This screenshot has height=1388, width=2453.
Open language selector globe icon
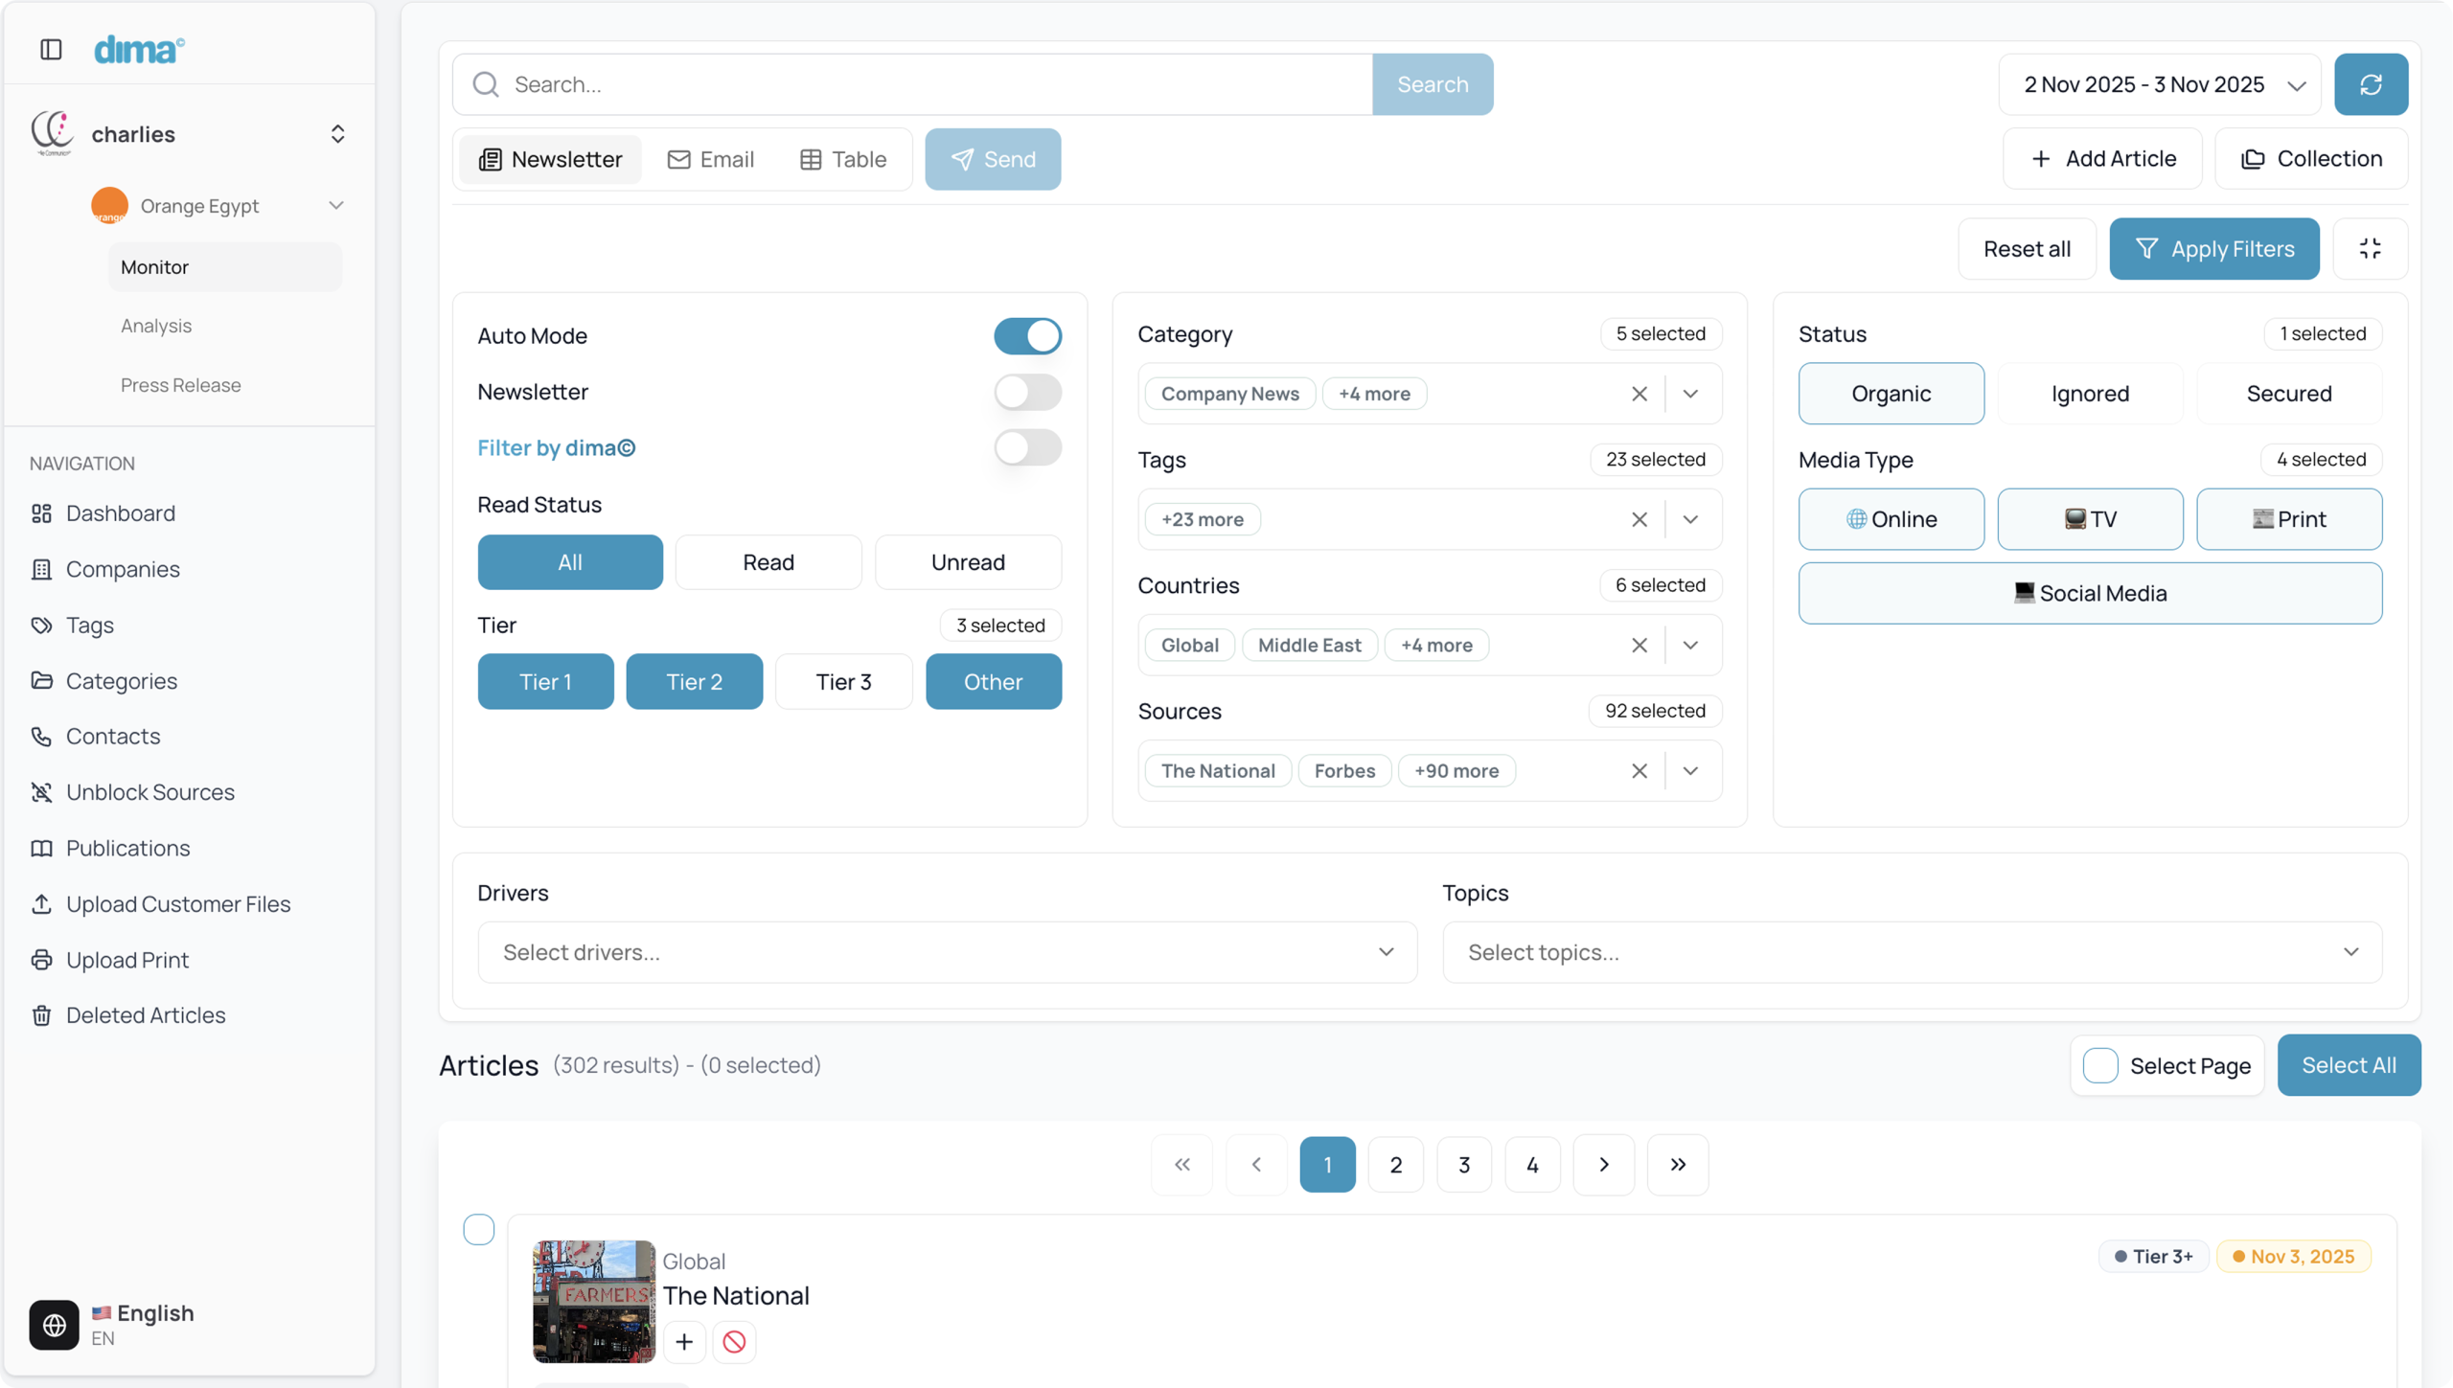tap(54, 1325)
